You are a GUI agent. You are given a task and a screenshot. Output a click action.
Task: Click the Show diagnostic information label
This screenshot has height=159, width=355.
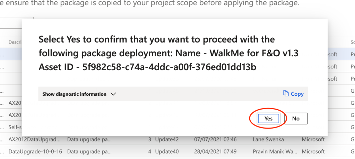tap(74, 94)
